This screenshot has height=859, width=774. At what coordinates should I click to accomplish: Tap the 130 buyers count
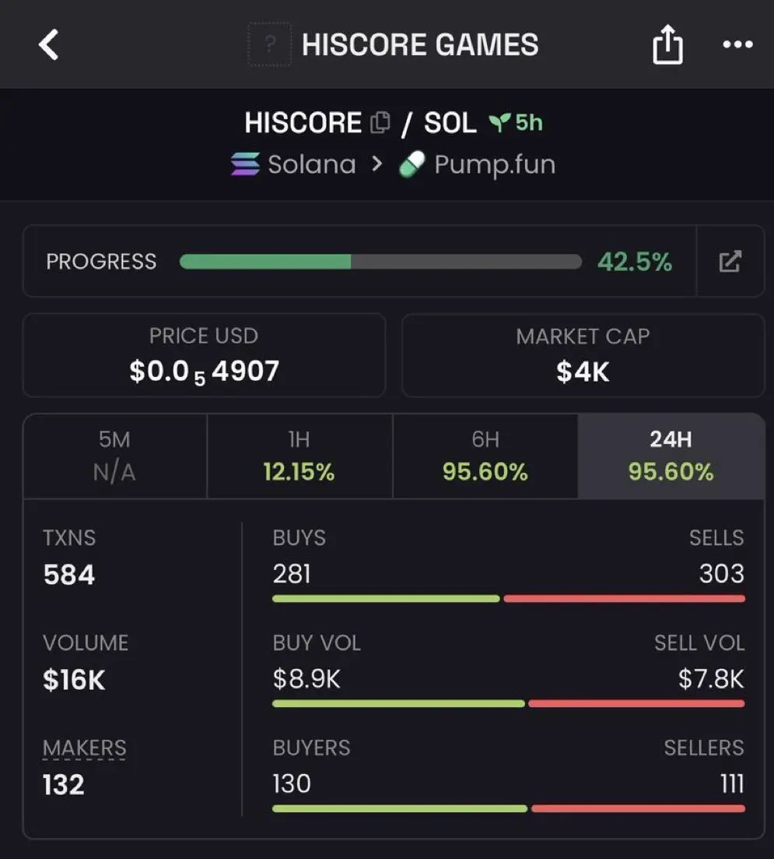292,783
